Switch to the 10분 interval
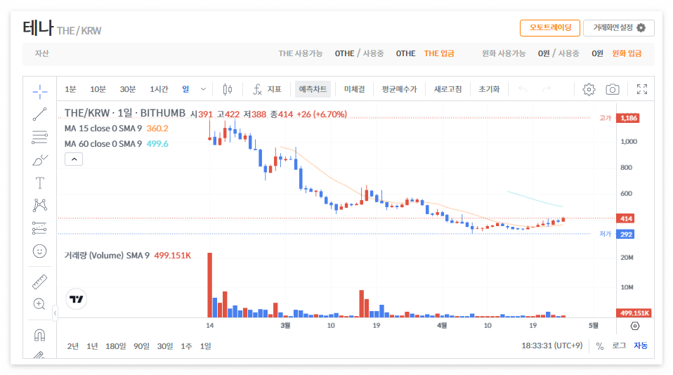The height and width of the screenshot is (375, 673). tap(98, 89)
